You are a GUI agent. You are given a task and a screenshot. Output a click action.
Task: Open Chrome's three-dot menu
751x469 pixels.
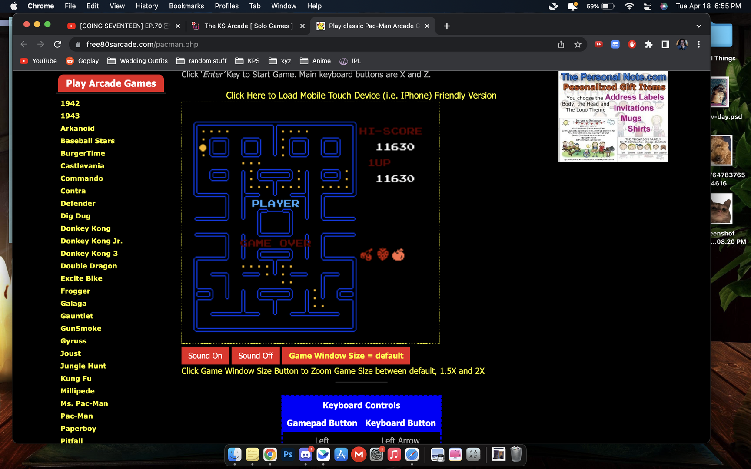[699, 44]
